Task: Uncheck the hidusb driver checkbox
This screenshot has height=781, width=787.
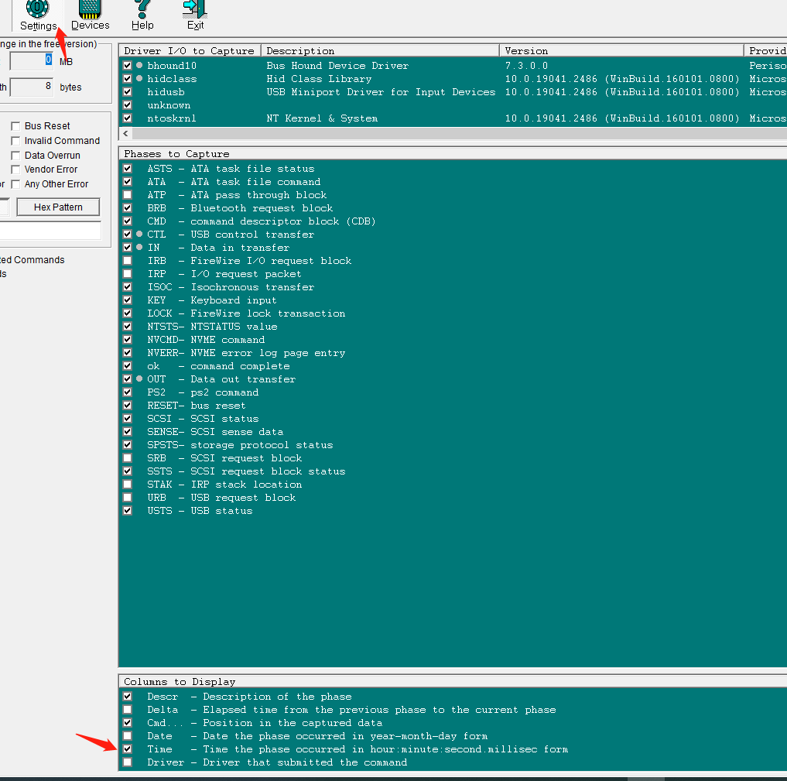Action: (128, 92)
